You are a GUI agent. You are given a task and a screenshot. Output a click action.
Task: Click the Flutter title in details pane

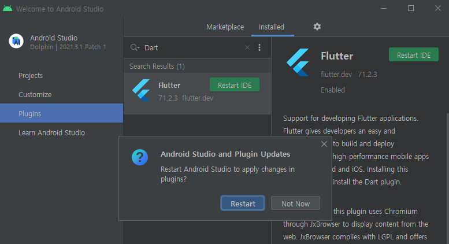[337, 56]
